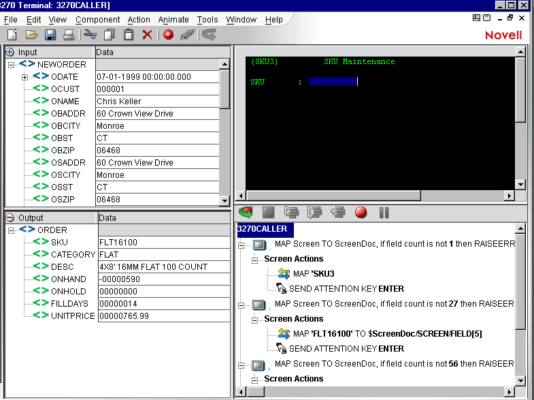Click the Print icon in the toolbar
The image size is (534, 400).
click(x=69, y=34)
